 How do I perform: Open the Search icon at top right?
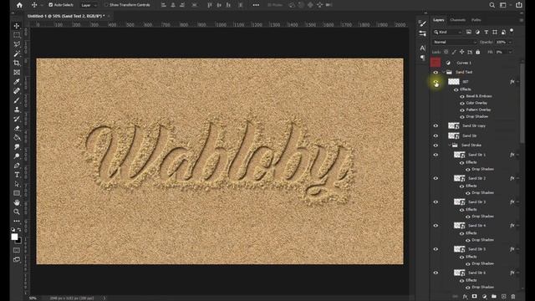pyautogui.click(x=492, y=5)
